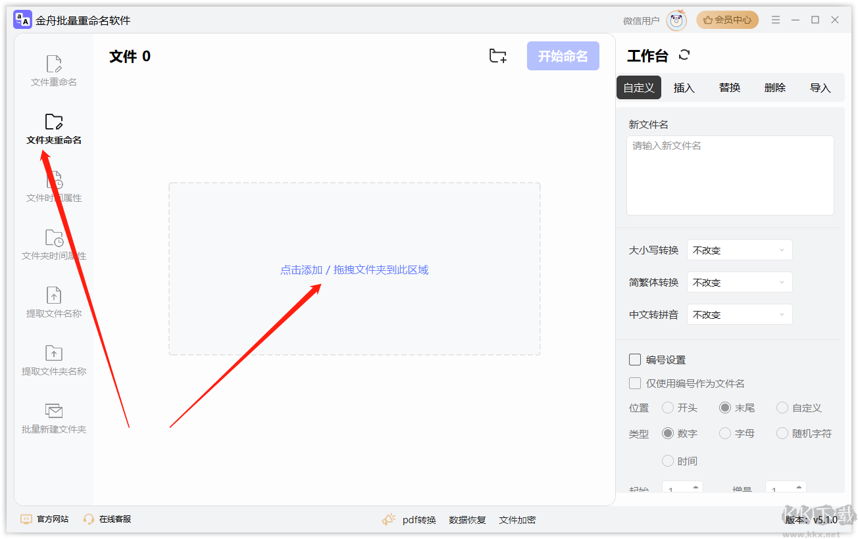Select 文件夹时间属性 tool
The height and width of the screenshot is (539, 858).
(x=53, y=245)
